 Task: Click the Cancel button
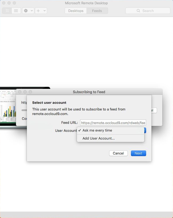118,153
